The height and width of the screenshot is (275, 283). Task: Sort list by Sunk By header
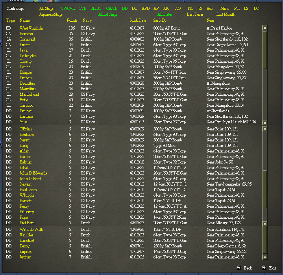[x=160, y=20]
